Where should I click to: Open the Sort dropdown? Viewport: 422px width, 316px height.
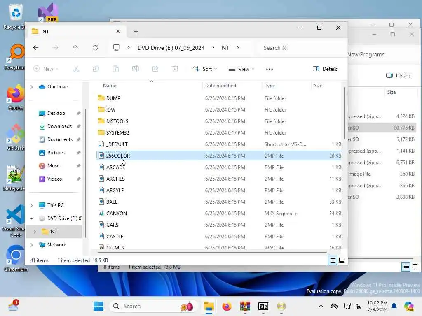(x=205, y=69)
